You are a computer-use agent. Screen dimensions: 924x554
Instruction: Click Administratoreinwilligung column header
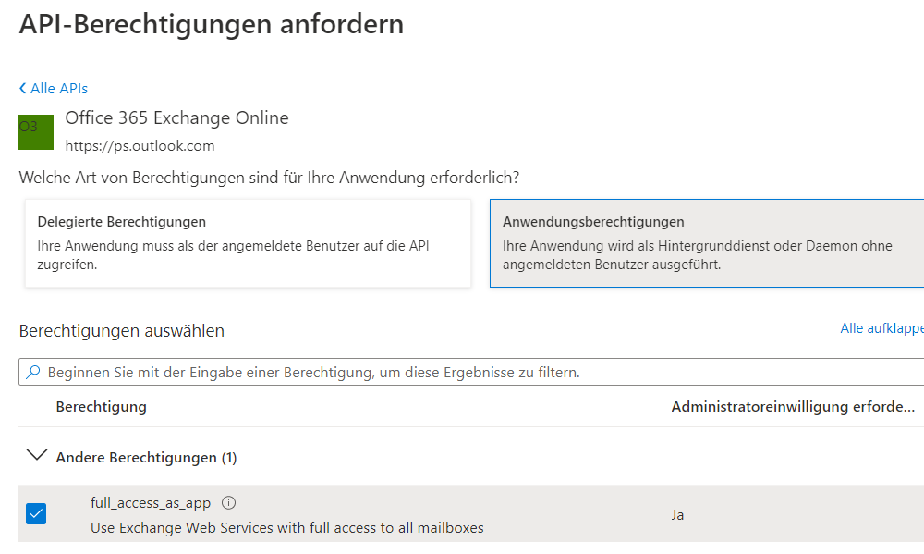click(x=793, y=407)
